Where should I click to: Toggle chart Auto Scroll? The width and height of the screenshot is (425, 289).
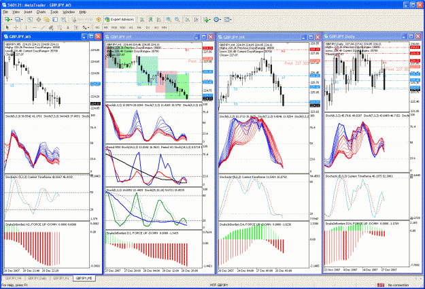point(188,19)
